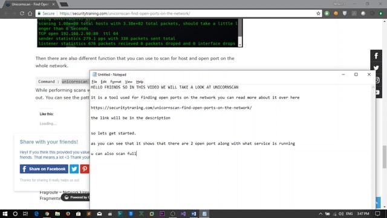Open Notepad Format menu

click(x=115, y=82)
